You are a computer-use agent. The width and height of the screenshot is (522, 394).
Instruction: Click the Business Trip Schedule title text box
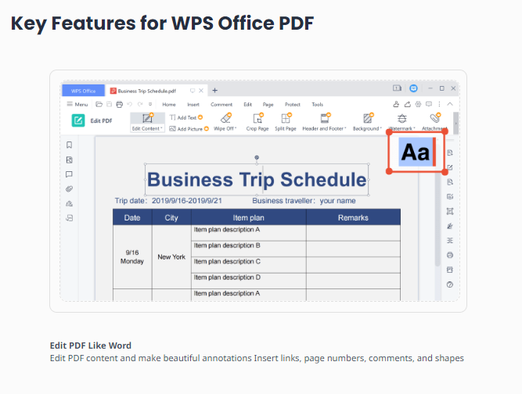tap(257, 181)
